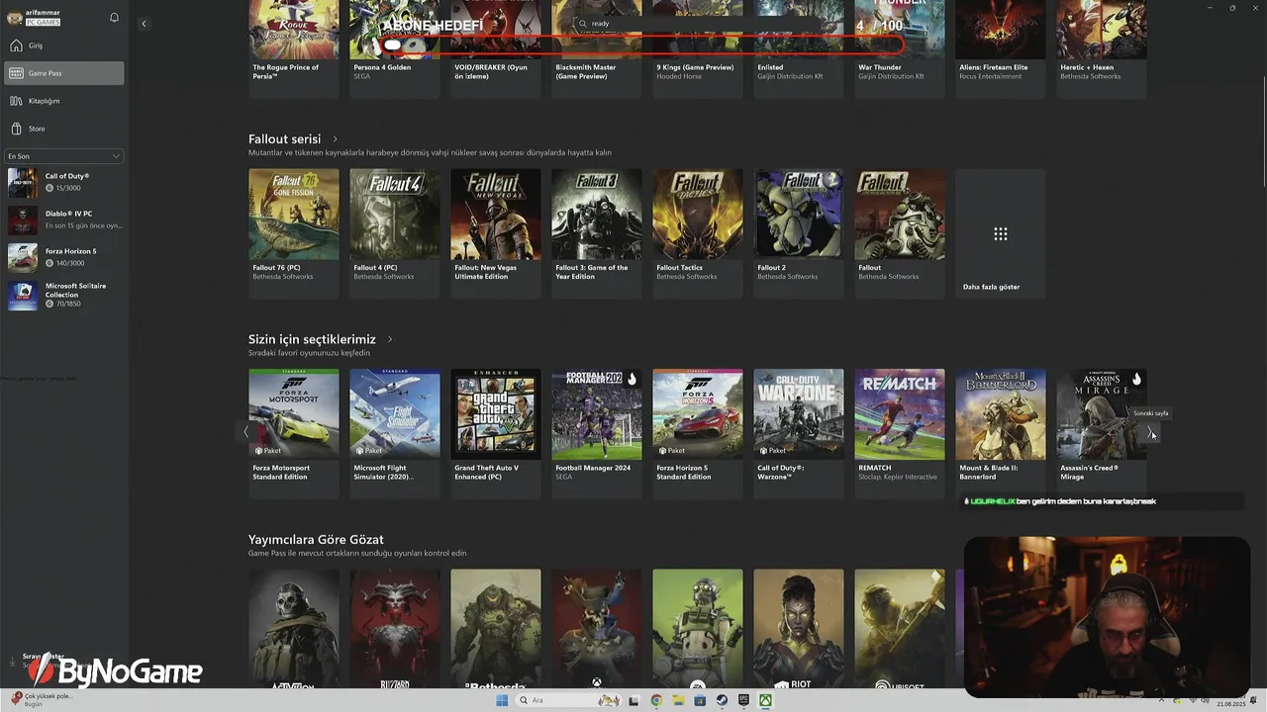Open File Explorer from taskbar

pyautogui.click(x=678, y=700)
